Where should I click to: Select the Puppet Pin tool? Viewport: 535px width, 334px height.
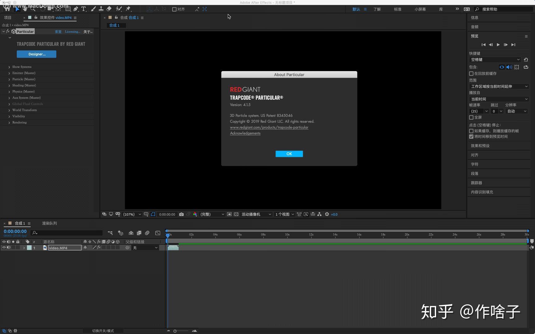point(128,9)
